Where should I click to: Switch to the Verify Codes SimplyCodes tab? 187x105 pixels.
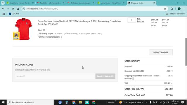pyautogui.click(x=111, y=3)
